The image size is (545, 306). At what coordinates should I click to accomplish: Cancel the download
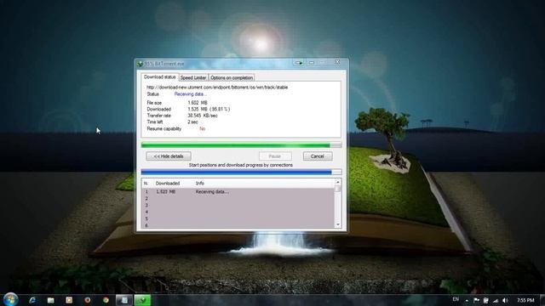[x=318, y=156]
